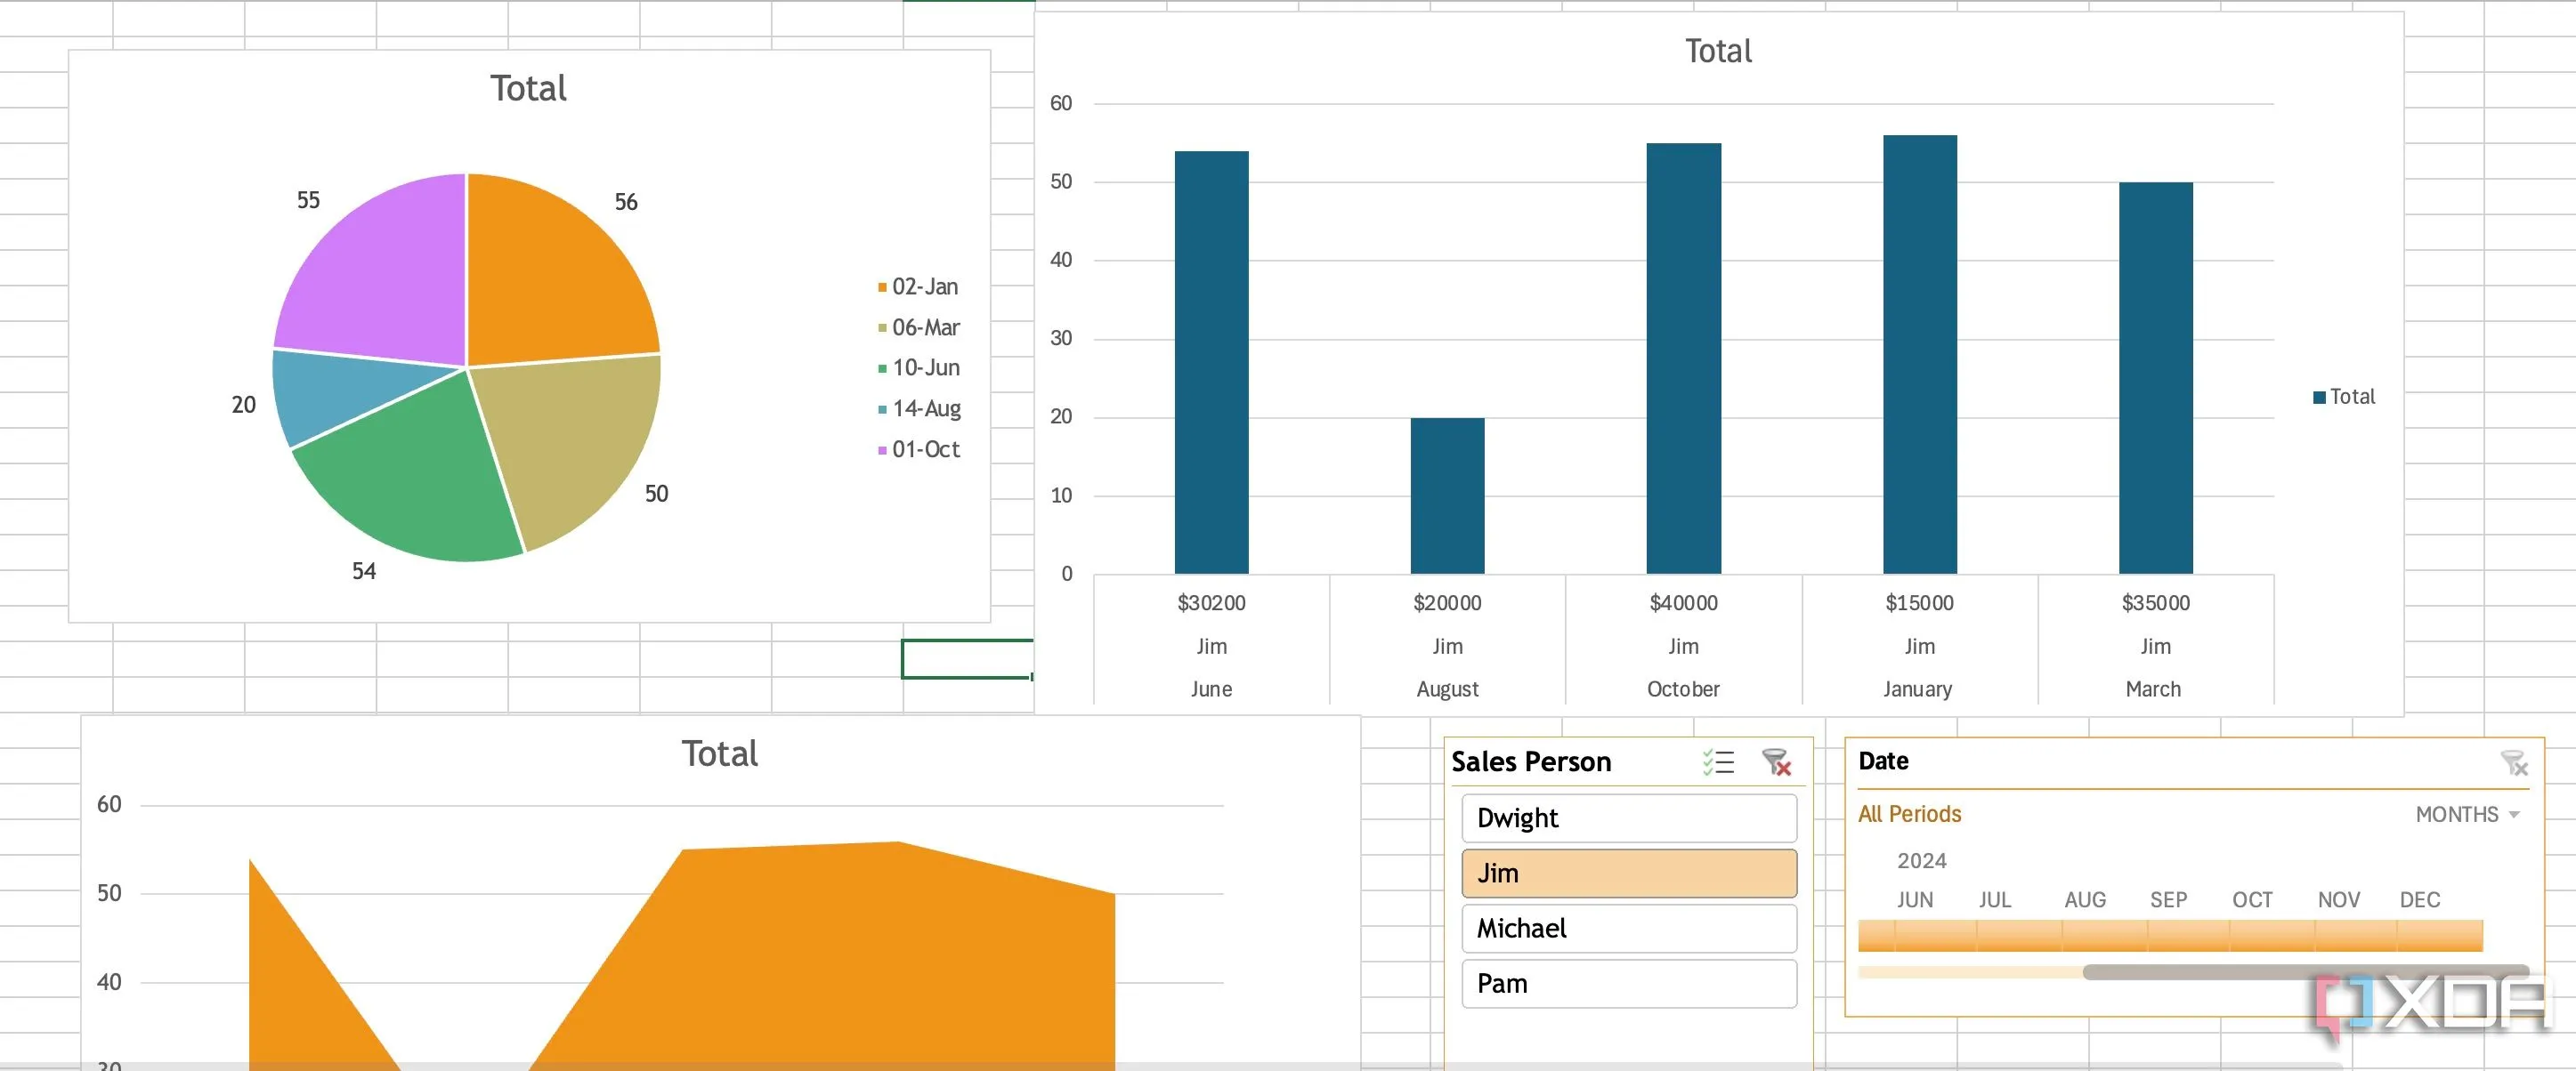Click the Date timeline header
The height and width of the screenshot is (1071, 2576).
click(x=1883, y=761)
